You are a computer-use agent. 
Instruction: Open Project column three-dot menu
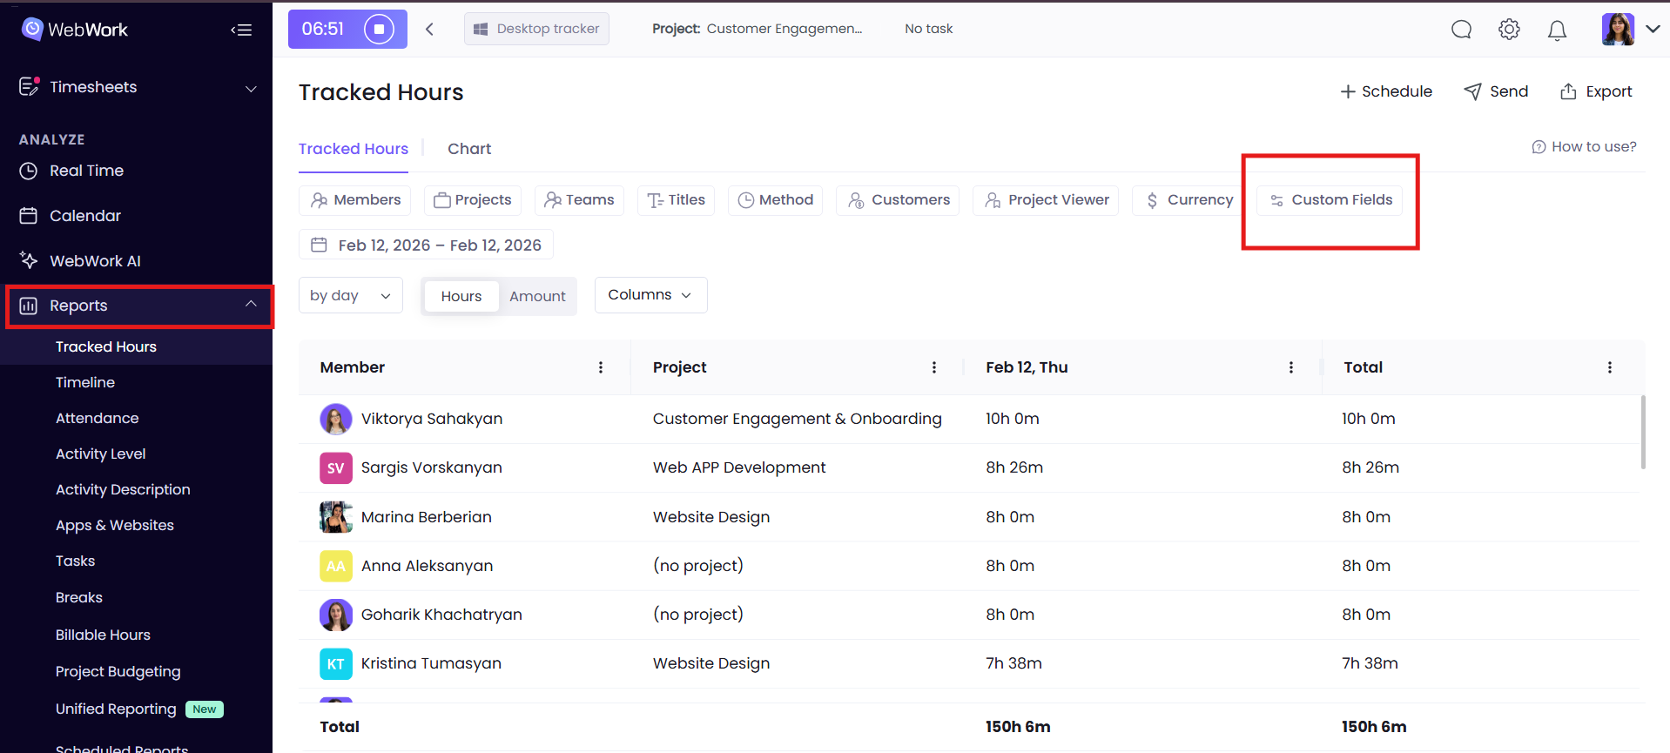934,367
